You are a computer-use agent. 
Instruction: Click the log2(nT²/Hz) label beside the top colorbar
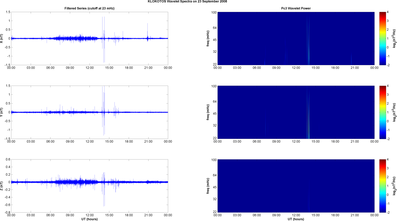pos(394,38)
